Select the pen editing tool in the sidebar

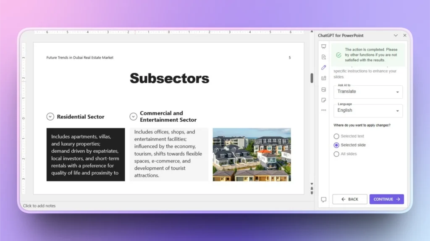point(323,67)
